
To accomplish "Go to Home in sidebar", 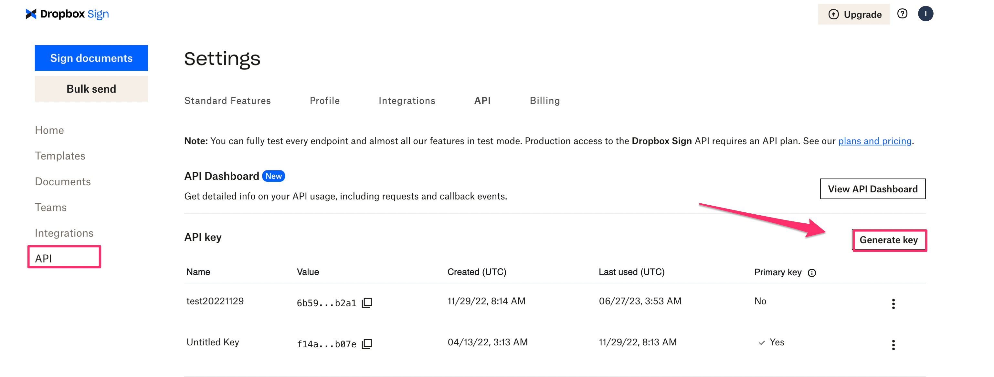I will 49,130.
